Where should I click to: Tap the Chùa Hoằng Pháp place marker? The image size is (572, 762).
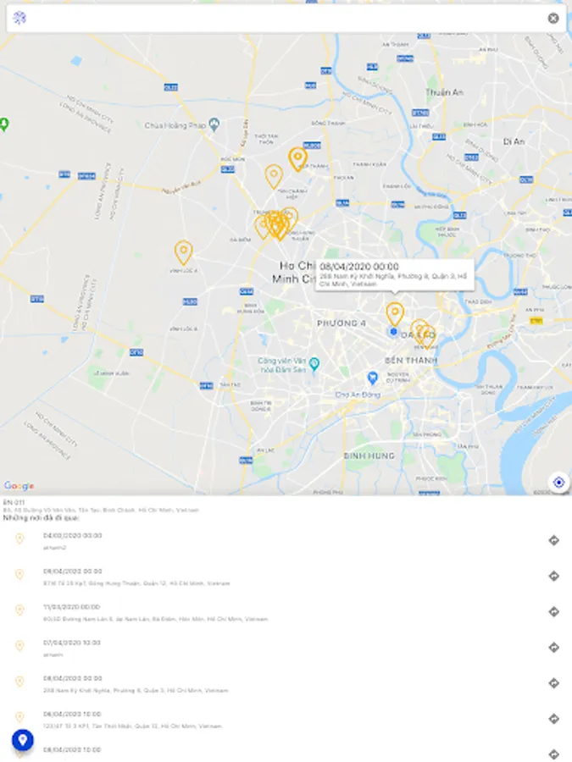pyautogui.click(x=214, y=124)
